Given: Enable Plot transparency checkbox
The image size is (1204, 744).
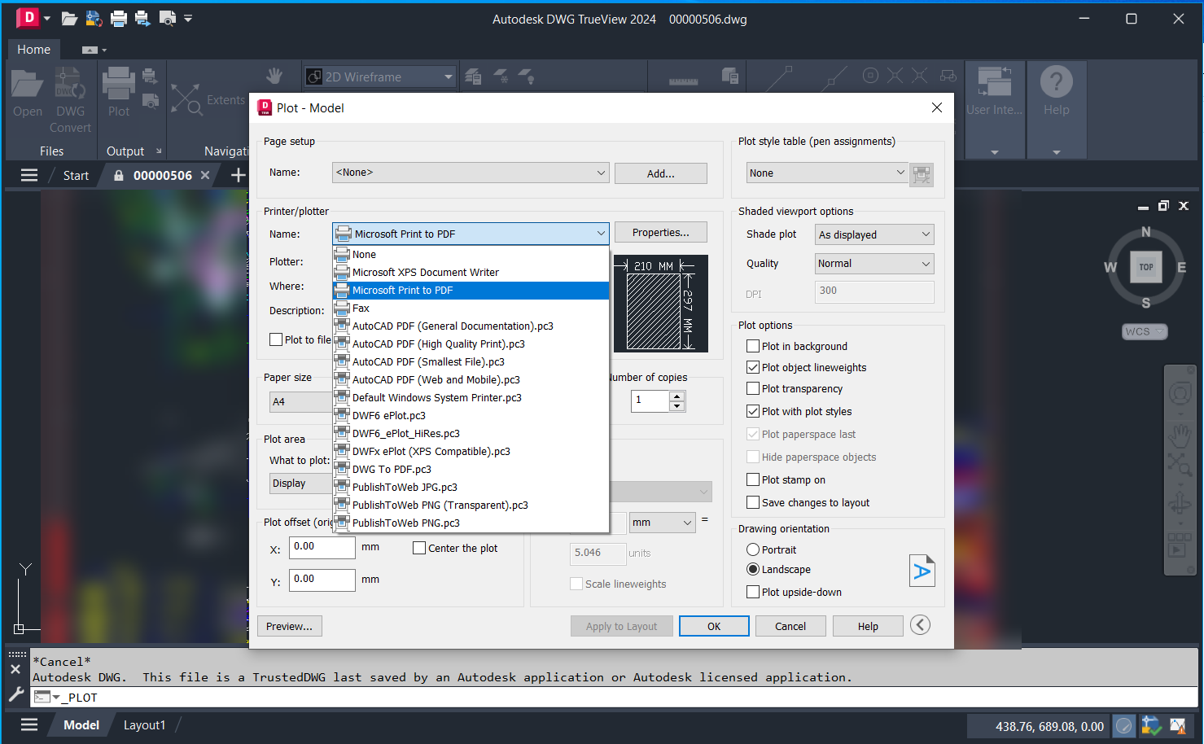Looking at the screenshot, I should [x=753, y=388].
